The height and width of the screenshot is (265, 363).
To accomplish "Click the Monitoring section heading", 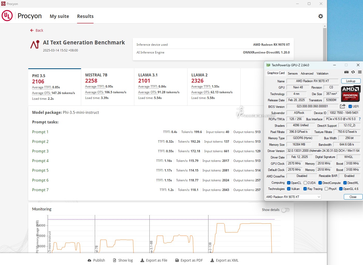I will [42, 209].
